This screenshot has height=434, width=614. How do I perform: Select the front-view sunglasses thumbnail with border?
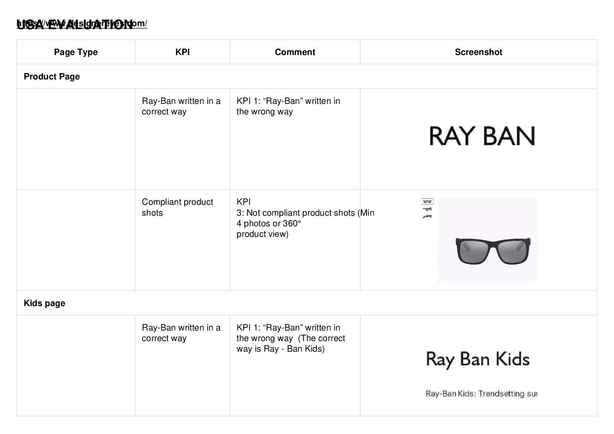point(427,202)
